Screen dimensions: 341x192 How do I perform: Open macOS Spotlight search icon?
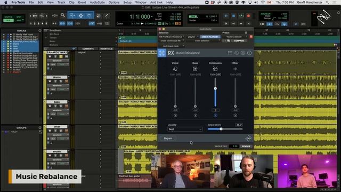pyautogui.click(x=327, y=2)
